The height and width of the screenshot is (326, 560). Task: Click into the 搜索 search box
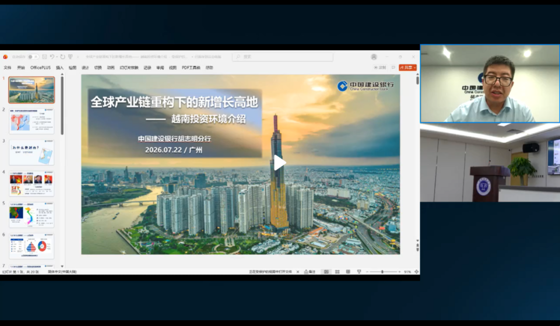(x=283, y=57)
